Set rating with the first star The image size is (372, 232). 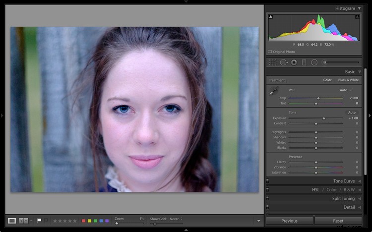tap(55, 221)
